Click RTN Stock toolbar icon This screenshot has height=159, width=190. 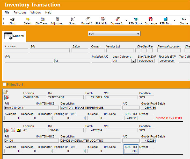point(135,19)
